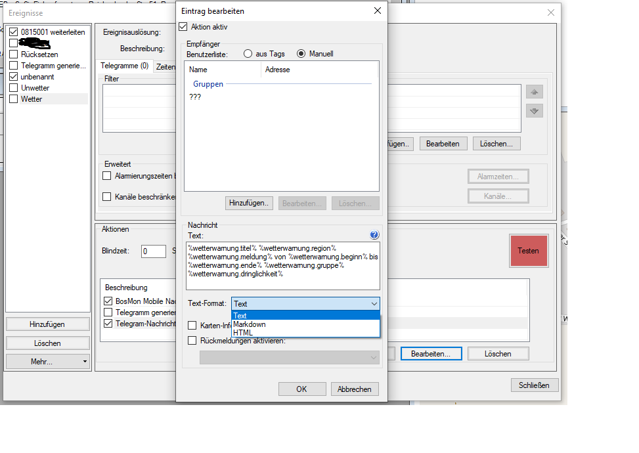
Task: Enable the Rückmeldungen aktivieren checkbox
Action: click(x=192, y=340)
